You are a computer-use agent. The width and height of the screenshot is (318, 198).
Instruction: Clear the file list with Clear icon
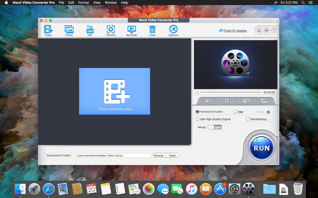coord(152,30)
